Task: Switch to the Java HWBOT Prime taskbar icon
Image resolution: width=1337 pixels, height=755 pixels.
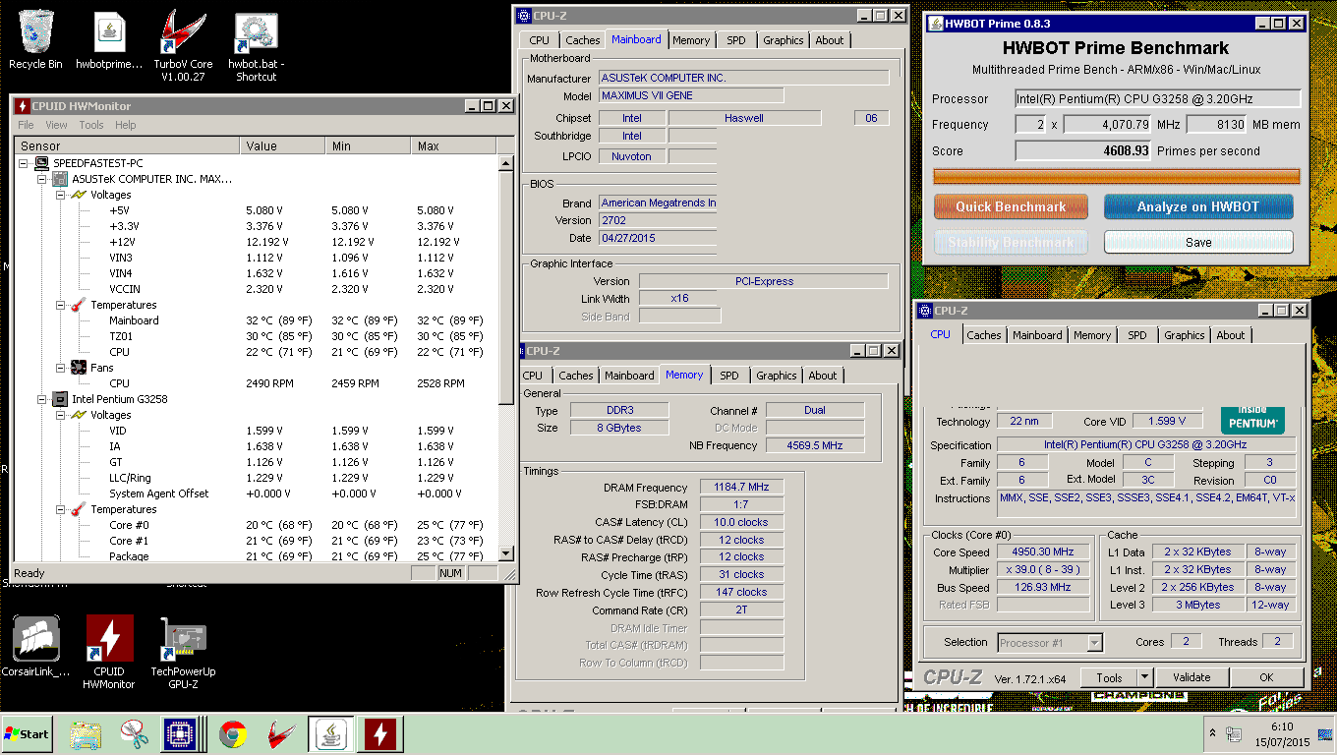Action: (331, 734)
